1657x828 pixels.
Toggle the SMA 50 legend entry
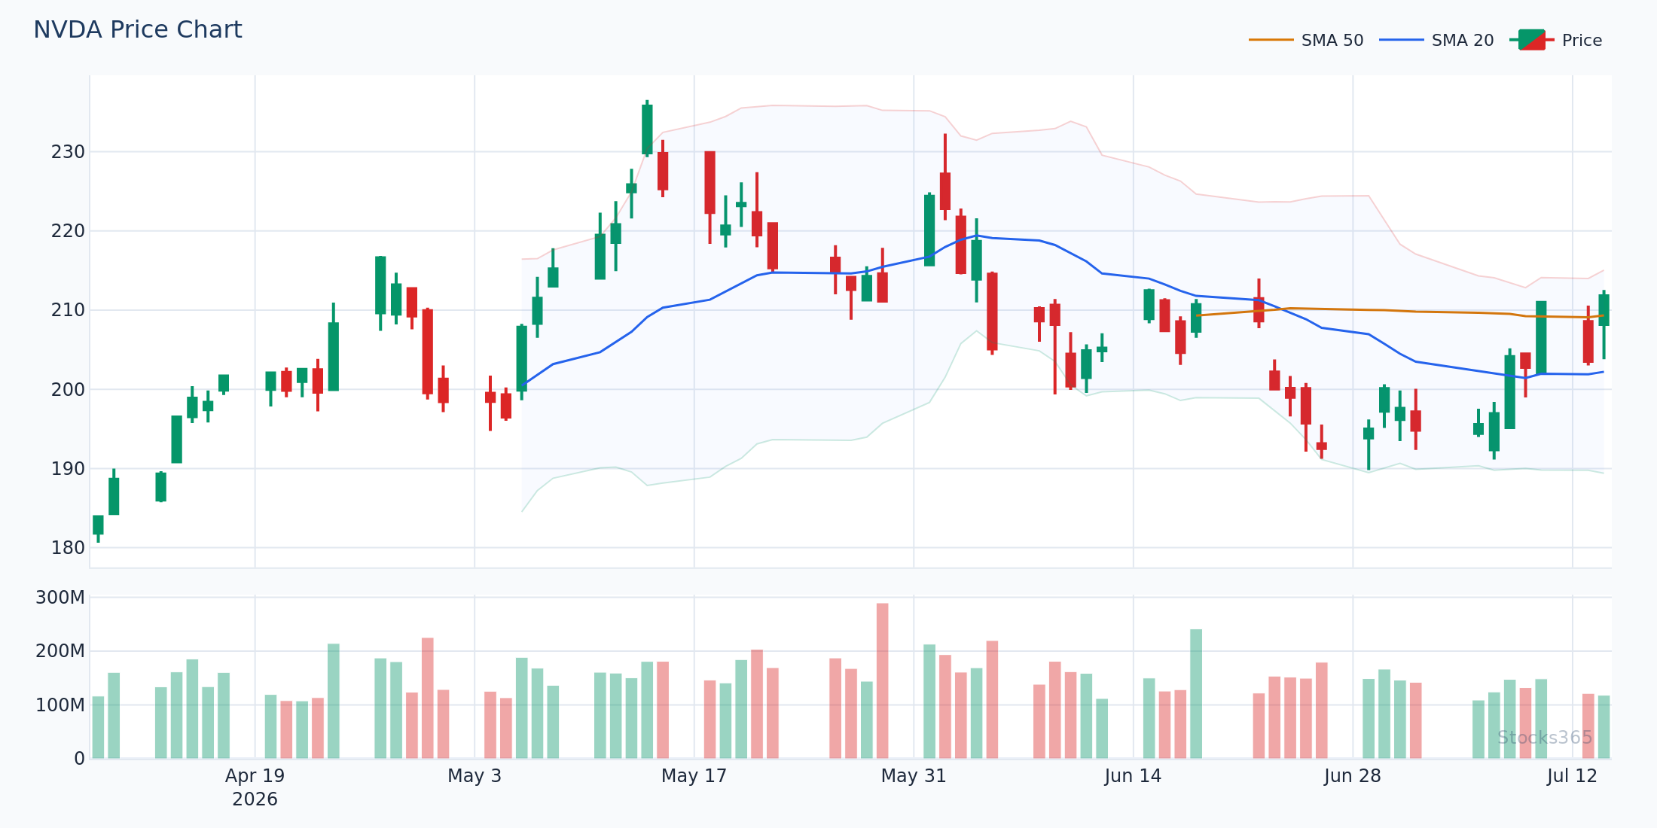pyautogui.click(x=1306, y=40)
